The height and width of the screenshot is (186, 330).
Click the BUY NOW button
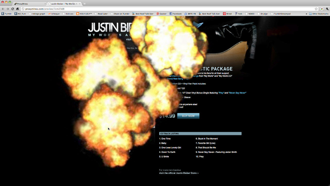pyautogui.click(x=188, y=116)
